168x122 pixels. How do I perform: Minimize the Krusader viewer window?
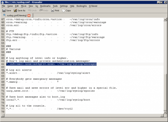158,2
